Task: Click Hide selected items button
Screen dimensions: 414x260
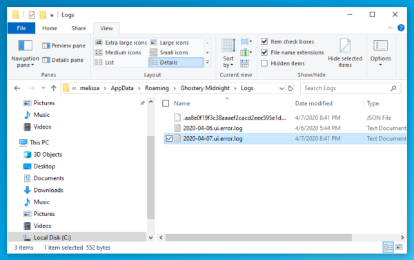Action: coord(345,53)
